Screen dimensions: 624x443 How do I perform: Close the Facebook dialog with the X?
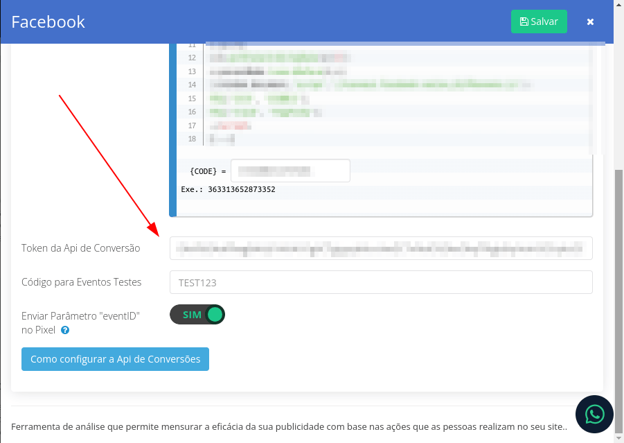point(590,22)
